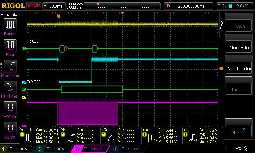Click Cur:4.72 V min value

[x=208, y=130]
